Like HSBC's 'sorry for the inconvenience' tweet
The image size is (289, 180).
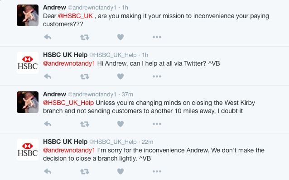(120, 171)
